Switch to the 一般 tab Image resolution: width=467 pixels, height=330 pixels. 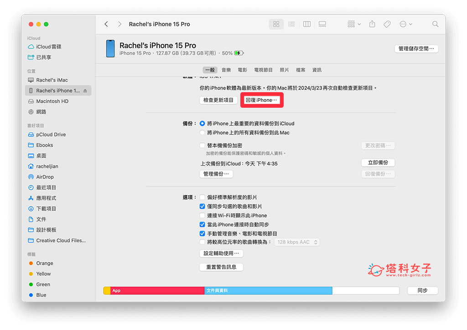click(210, 70)
